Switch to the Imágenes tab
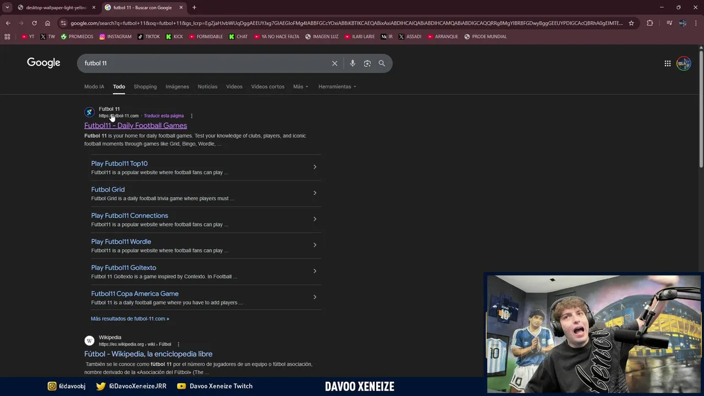704x396 pixels. (x=177, y=86)
